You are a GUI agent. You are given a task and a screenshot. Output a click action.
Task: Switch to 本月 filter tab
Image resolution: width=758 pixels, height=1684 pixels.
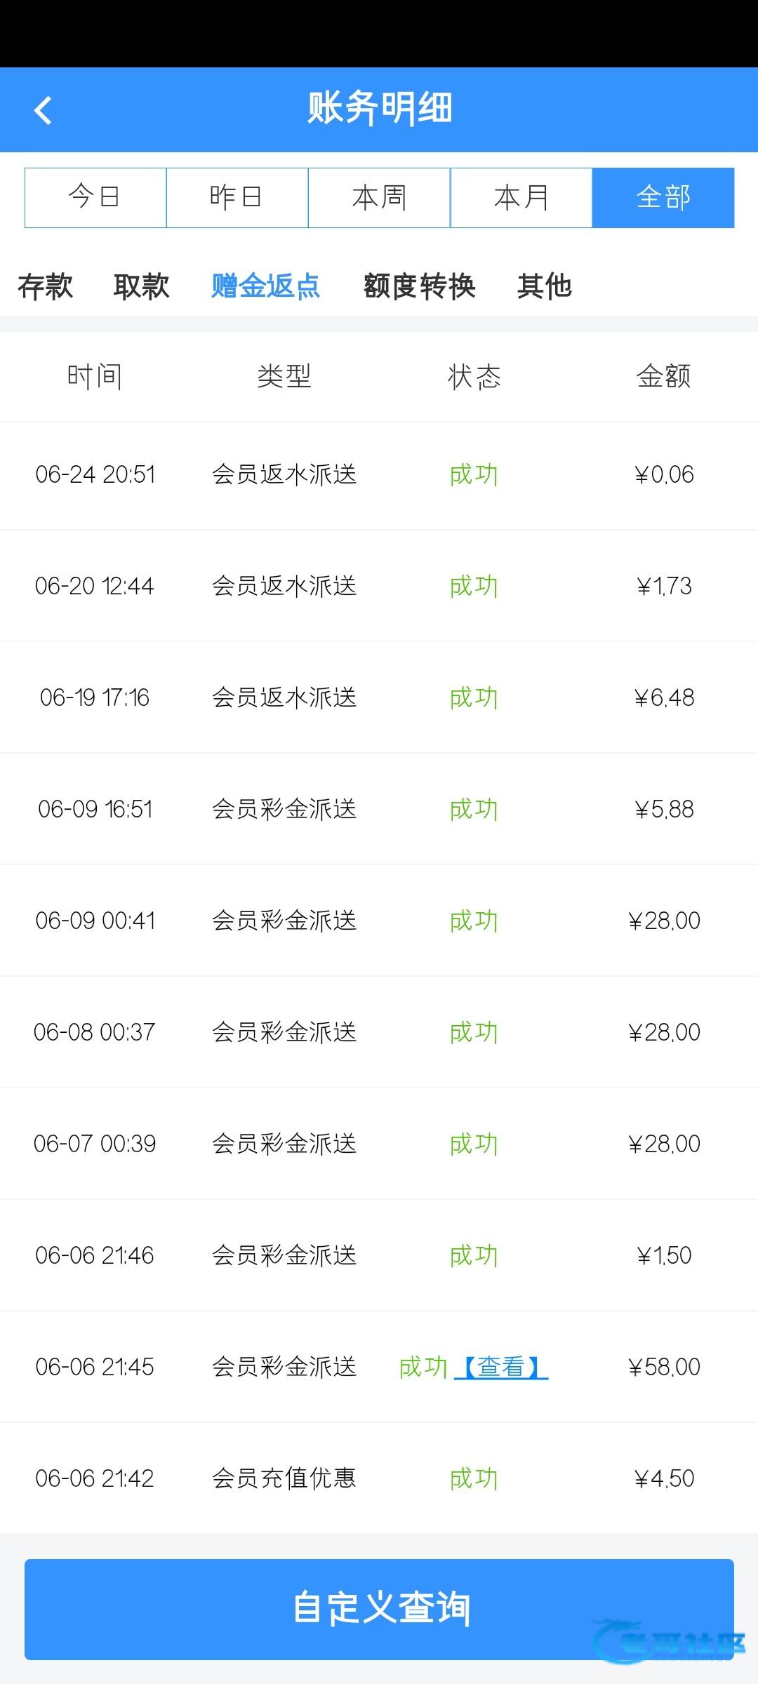tap(521, 197)
